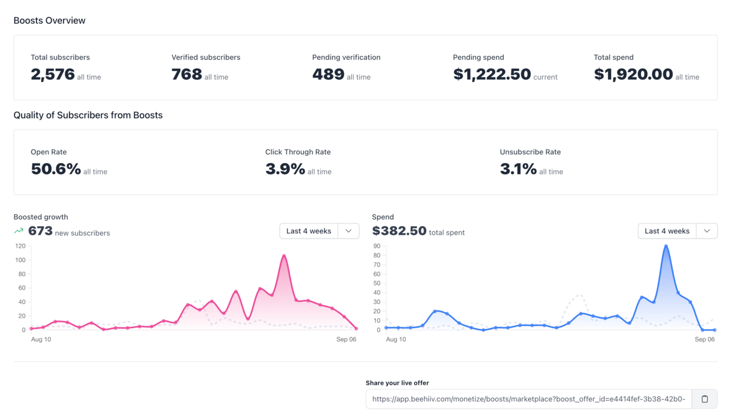Screen dimensions: 735x415
Task: Click the Unsubscribe Rate label
Action: click(530, 152)
